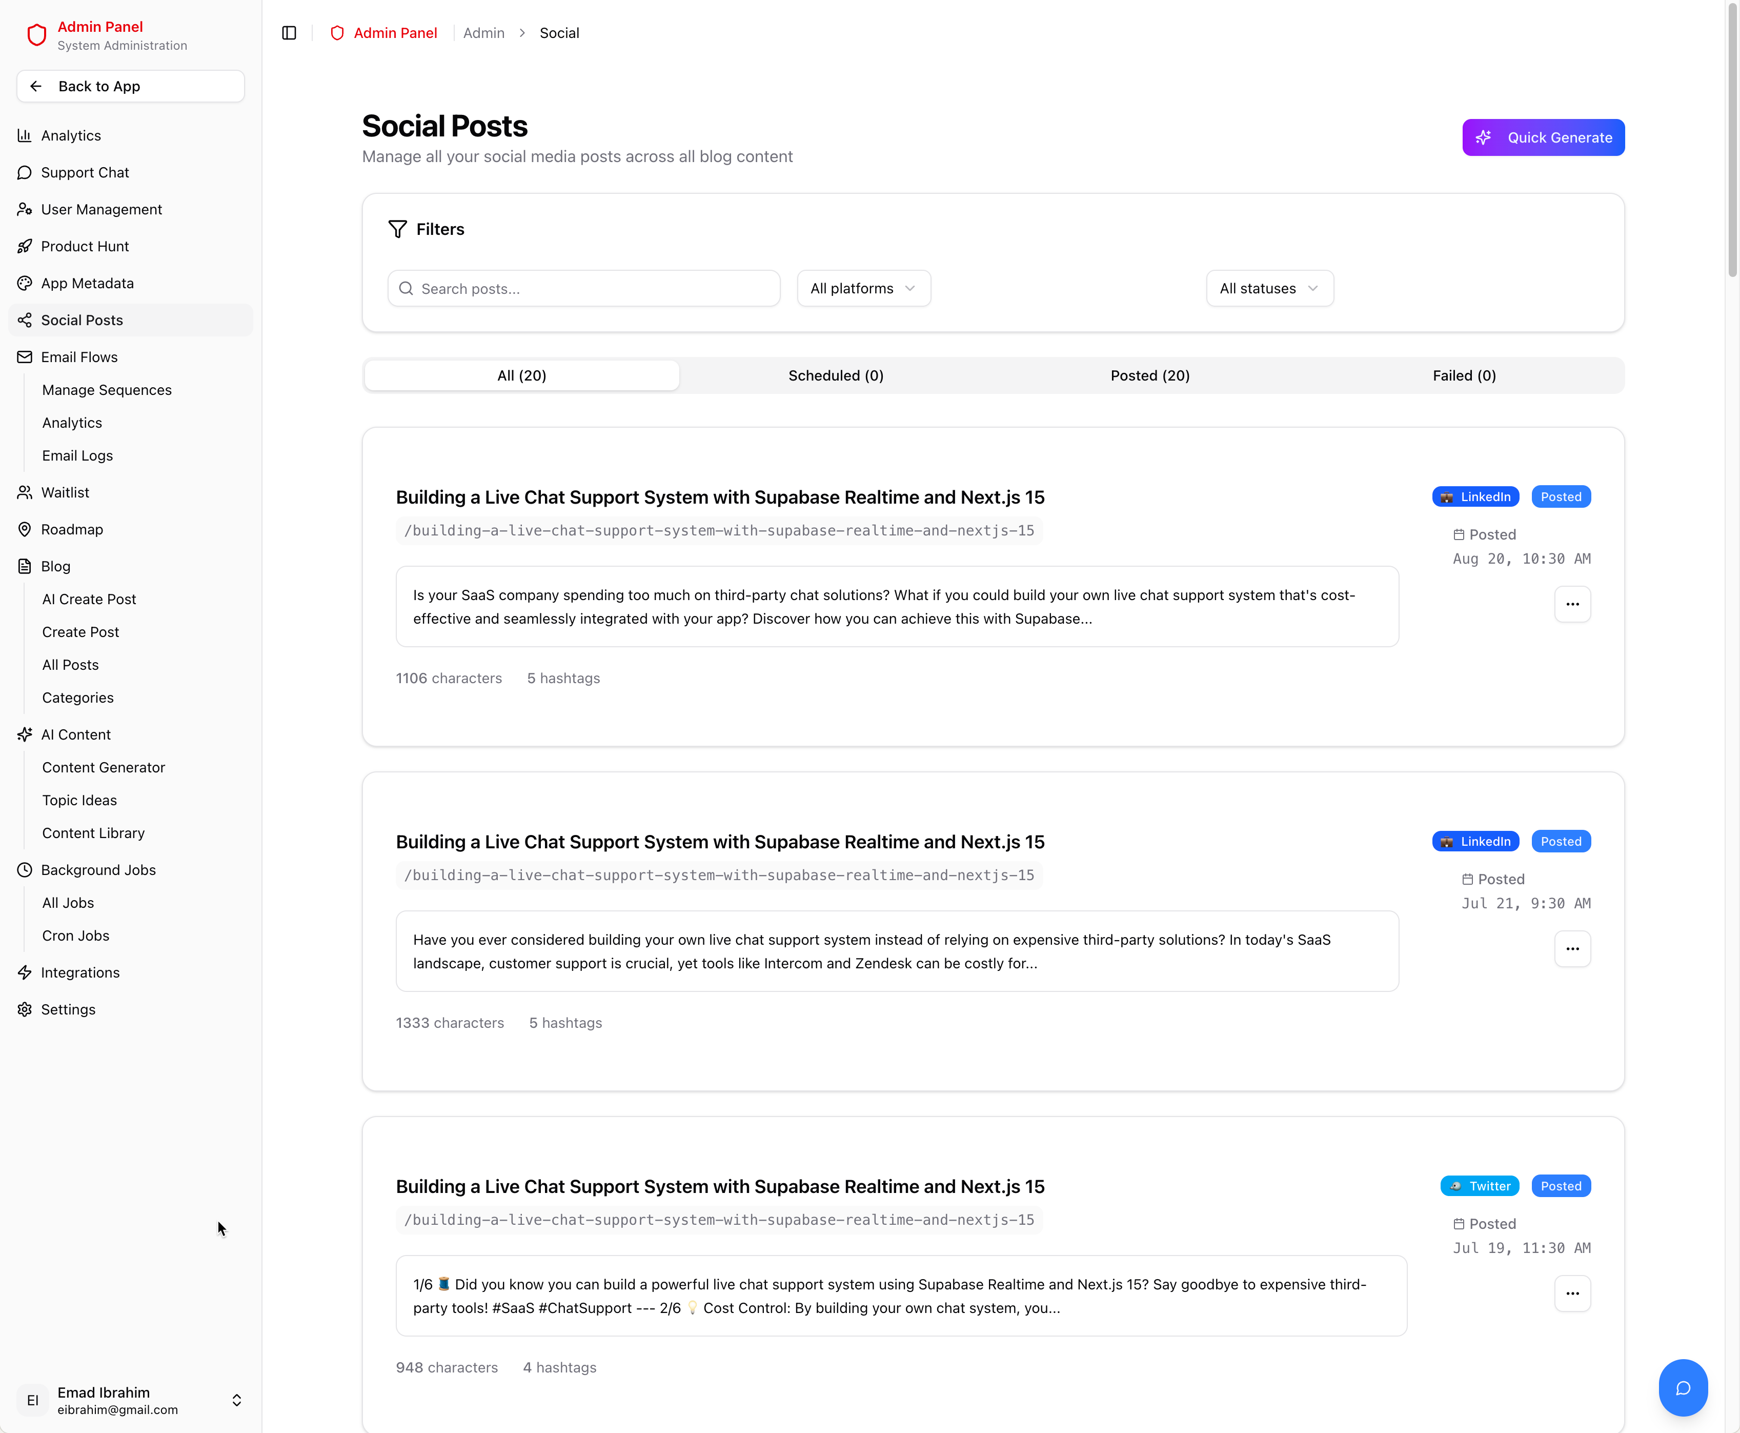Click the Back to App button
This screenshot has height=1433, width=1740.
click(130, 86)
